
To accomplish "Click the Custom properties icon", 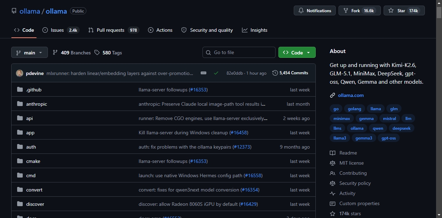I will click(333, 203).
